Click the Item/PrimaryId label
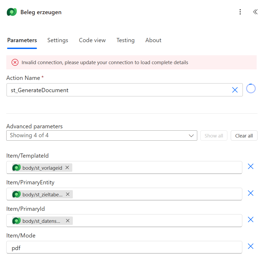 pyautogui.click(x=26, y=209)
